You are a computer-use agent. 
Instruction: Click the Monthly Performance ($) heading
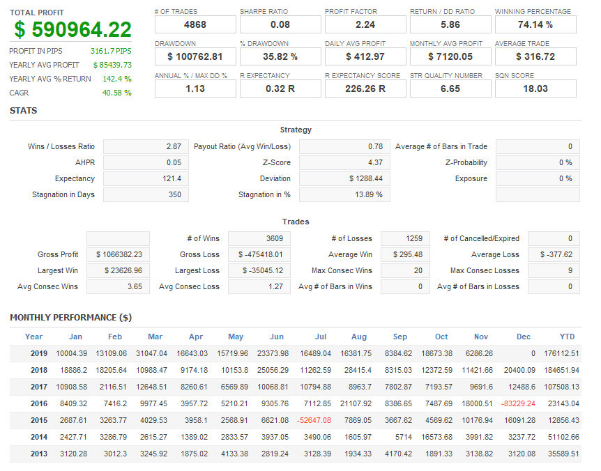[71, 318]
